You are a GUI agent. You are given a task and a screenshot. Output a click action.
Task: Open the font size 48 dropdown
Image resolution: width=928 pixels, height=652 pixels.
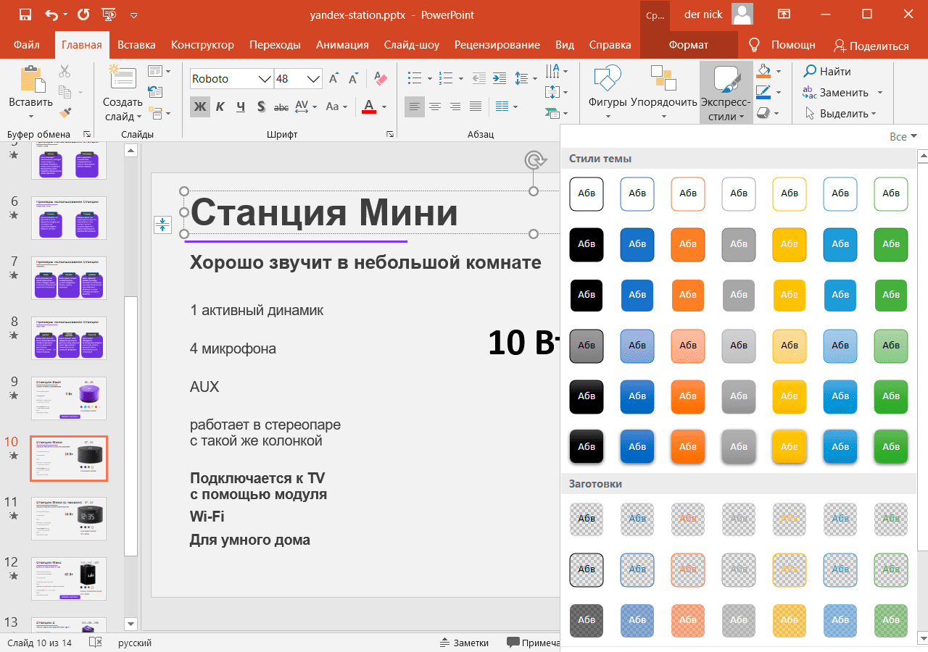(x=314, y=79)
